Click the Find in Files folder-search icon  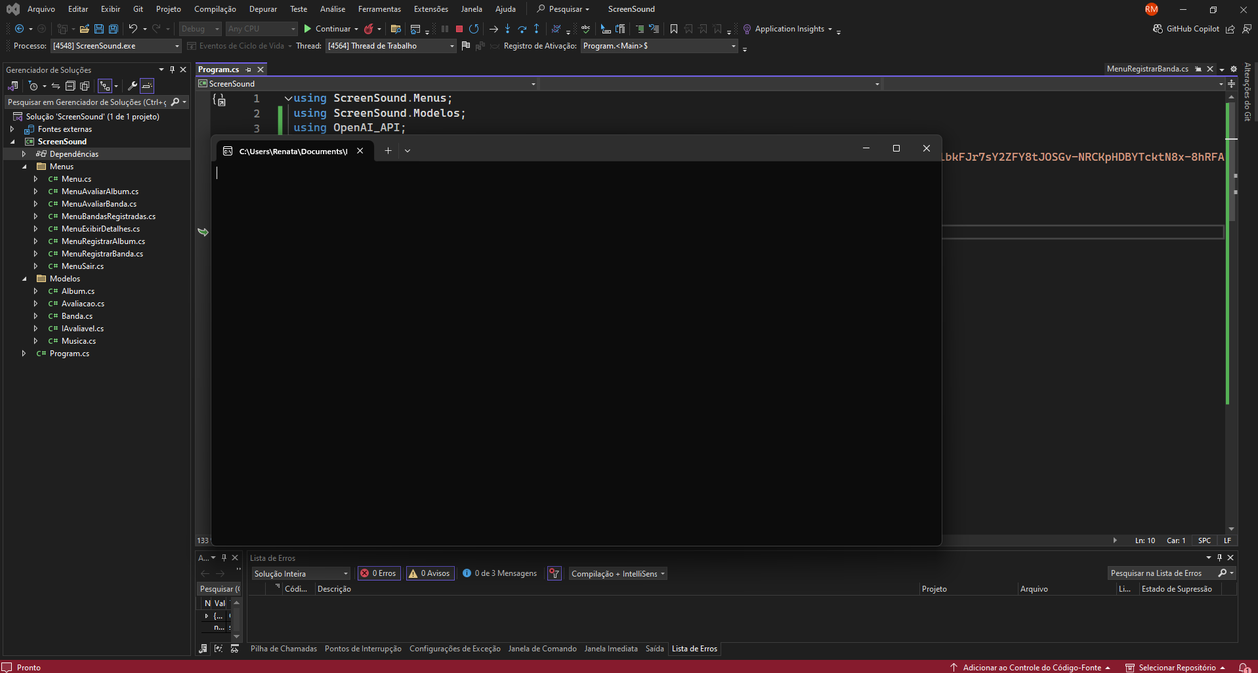point(396,29)
